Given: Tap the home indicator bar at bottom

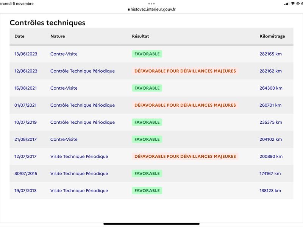Looking at the screenshot, I should 151,224.
